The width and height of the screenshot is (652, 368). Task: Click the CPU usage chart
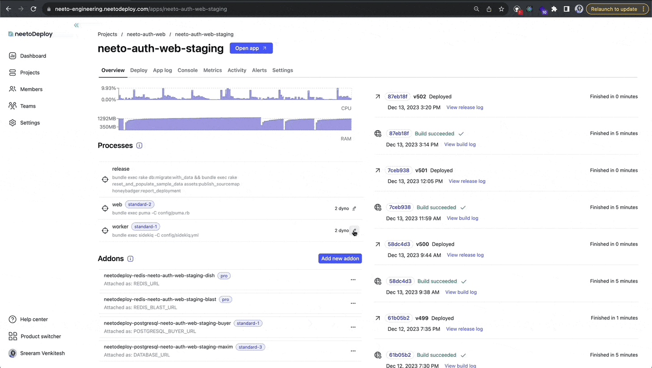click(x=235, y=94)
